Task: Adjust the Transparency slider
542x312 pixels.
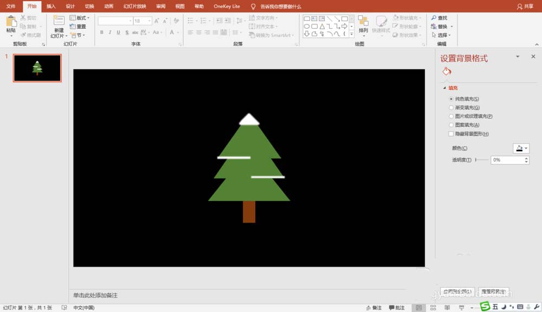Action: click(x=482, y=160)
